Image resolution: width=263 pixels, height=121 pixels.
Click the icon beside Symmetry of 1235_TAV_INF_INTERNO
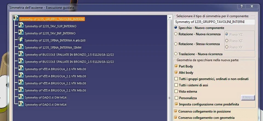point(21,32)
